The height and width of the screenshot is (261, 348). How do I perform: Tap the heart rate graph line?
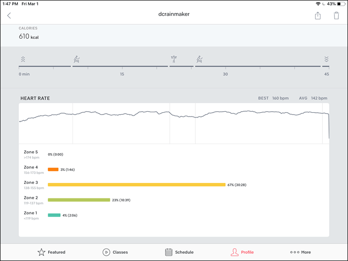pyautogui.click(x=174, y=115)
